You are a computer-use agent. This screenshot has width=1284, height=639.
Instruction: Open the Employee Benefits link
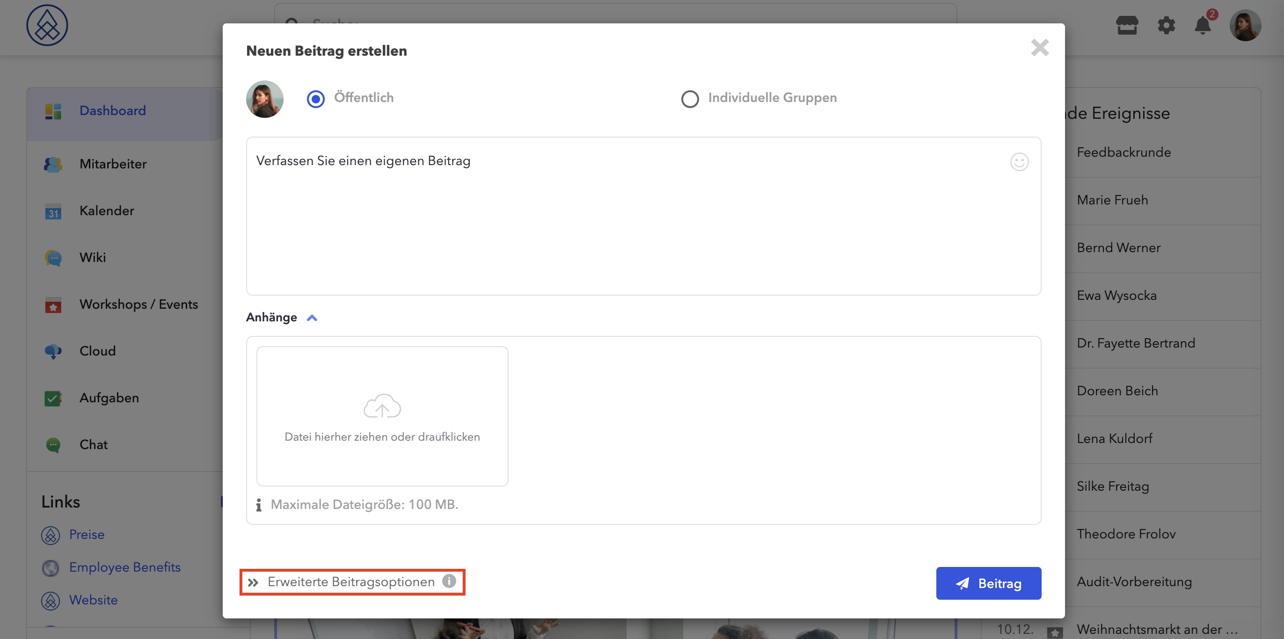pos(124,567)
